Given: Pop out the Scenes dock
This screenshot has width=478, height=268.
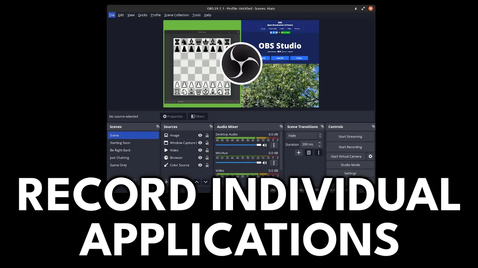Looking at the screenshot, I should (x=158, y=127).
